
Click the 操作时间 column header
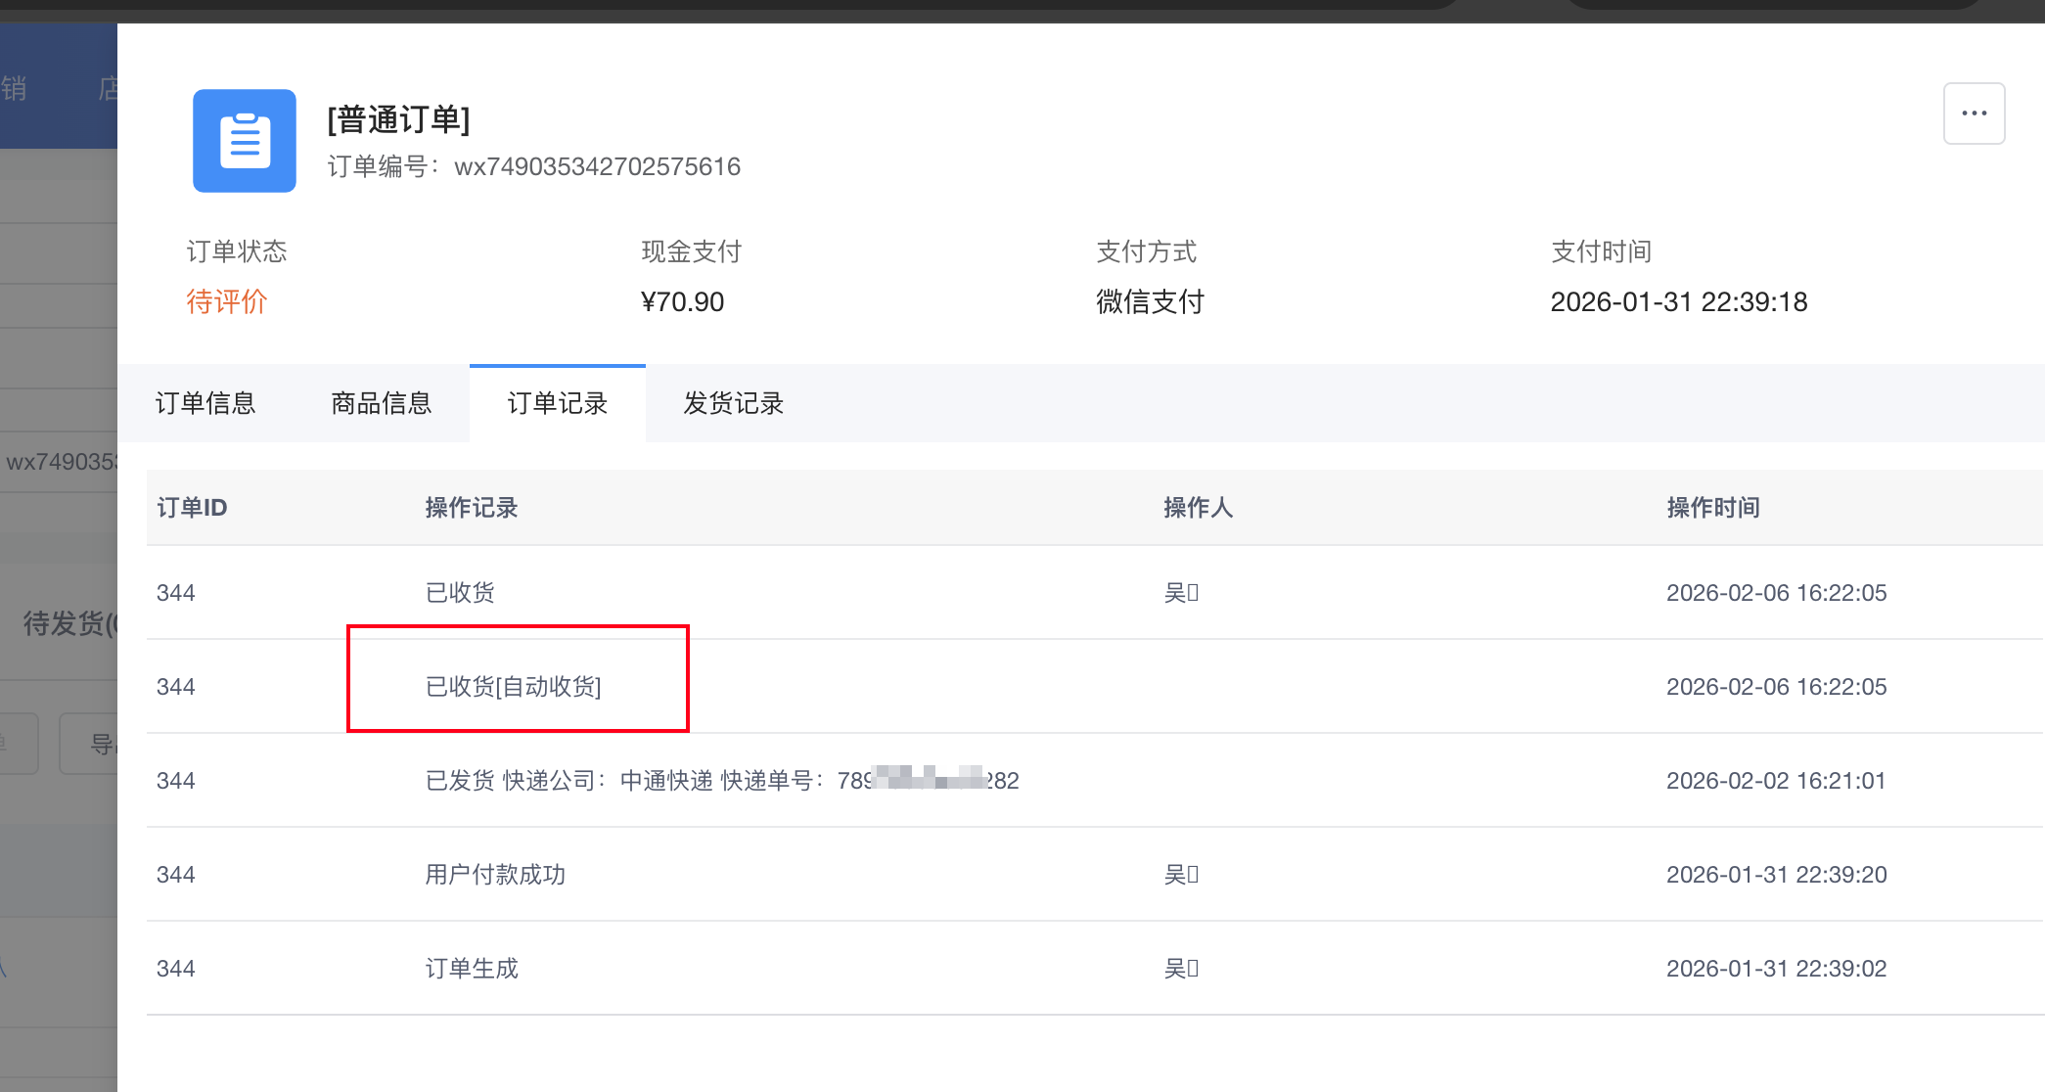tap(1713, 508)
